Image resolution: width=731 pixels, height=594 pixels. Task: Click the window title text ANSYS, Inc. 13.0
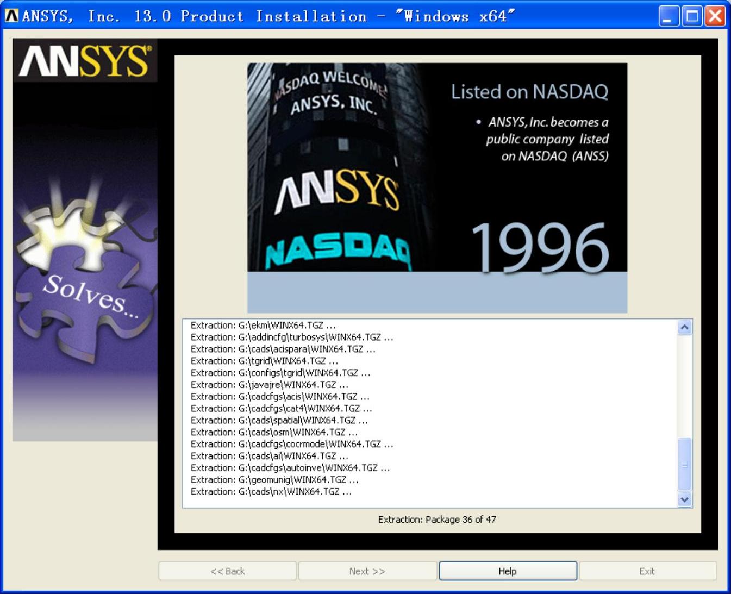pos(96,16)
